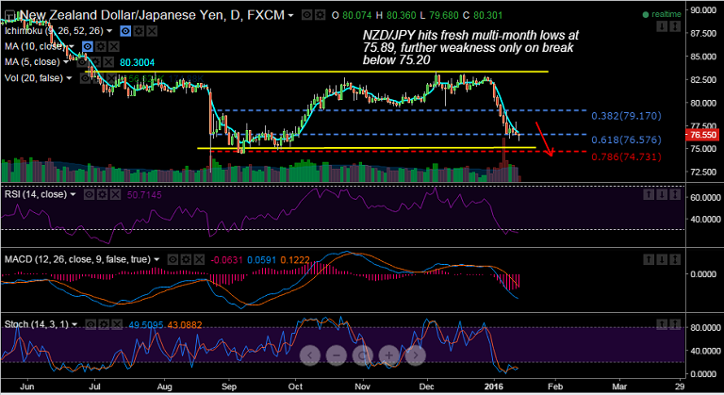Click the 90.000 price scale label

coord(702,9)
